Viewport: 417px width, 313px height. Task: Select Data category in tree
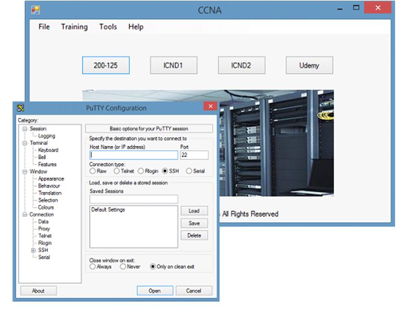pos(43,222)
